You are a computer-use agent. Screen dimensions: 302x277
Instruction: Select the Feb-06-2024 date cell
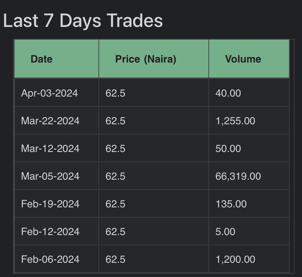pos(50,259)
